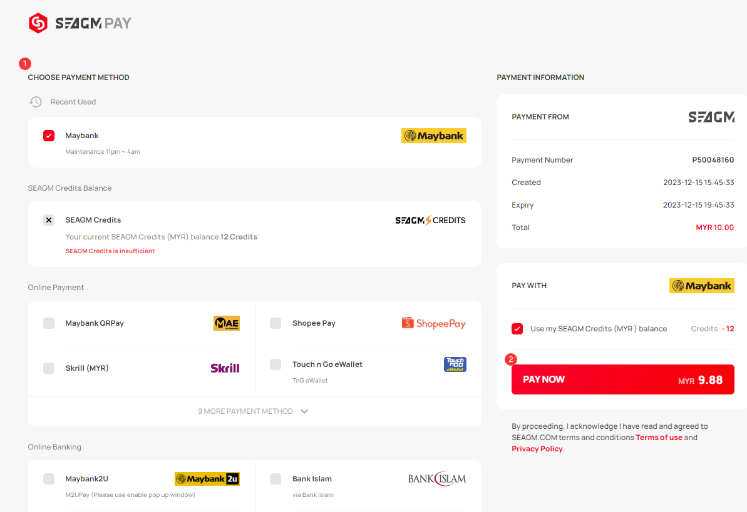Expand 9 More Payment Method
Viewport: 747px width, 512px height.
click(254, 411)
